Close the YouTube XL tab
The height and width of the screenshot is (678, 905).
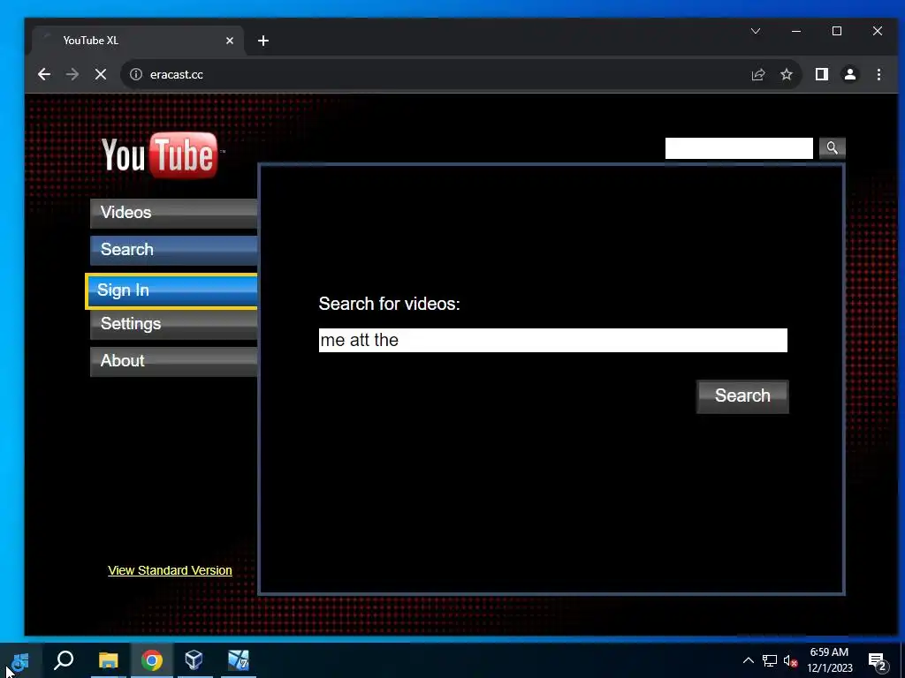pos(230,41)
